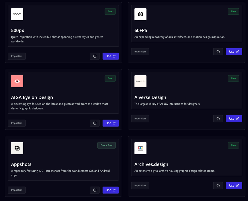Open the info icon on the Appshots card
The width and height of the screenshot is (248, 201).
click(x=95, y=190)
